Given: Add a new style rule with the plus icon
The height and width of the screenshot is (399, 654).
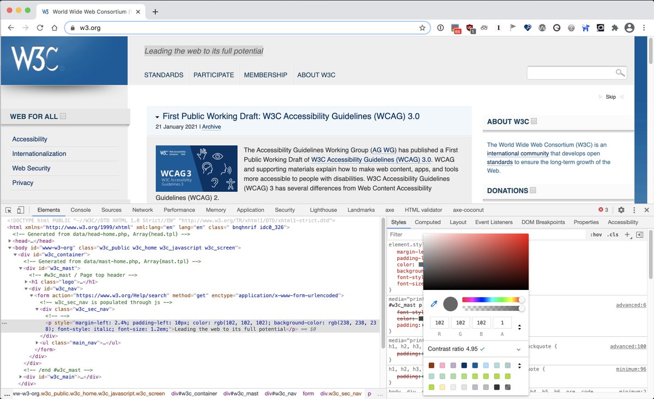Looking at the screenshot, I should click(x=627, y=234).
